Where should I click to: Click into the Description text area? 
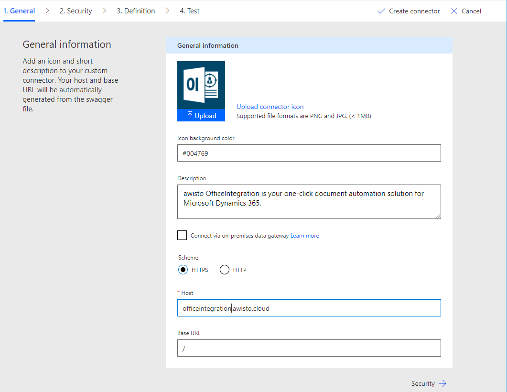pos(309,202)
